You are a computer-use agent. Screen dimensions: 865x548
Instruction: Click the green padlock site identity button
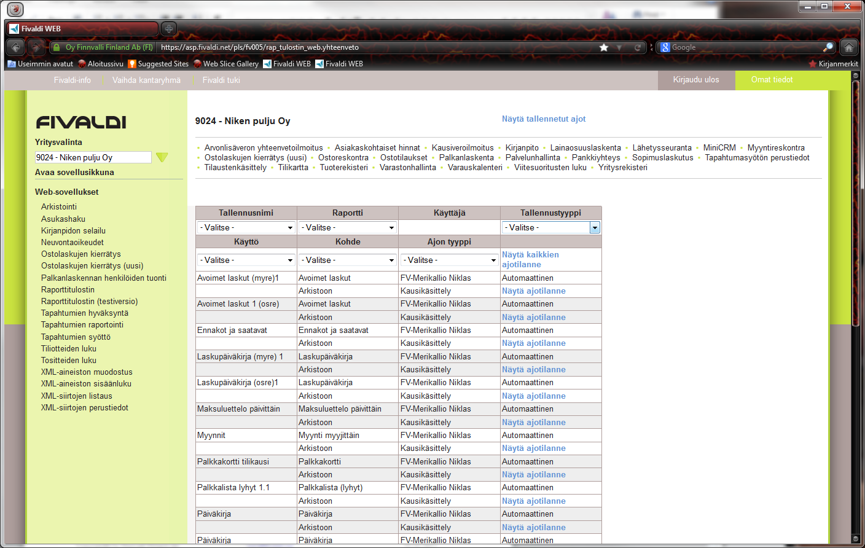click(103, 47)
